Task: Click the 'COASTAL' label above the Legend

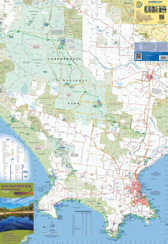Action: [x=34, y=143]
